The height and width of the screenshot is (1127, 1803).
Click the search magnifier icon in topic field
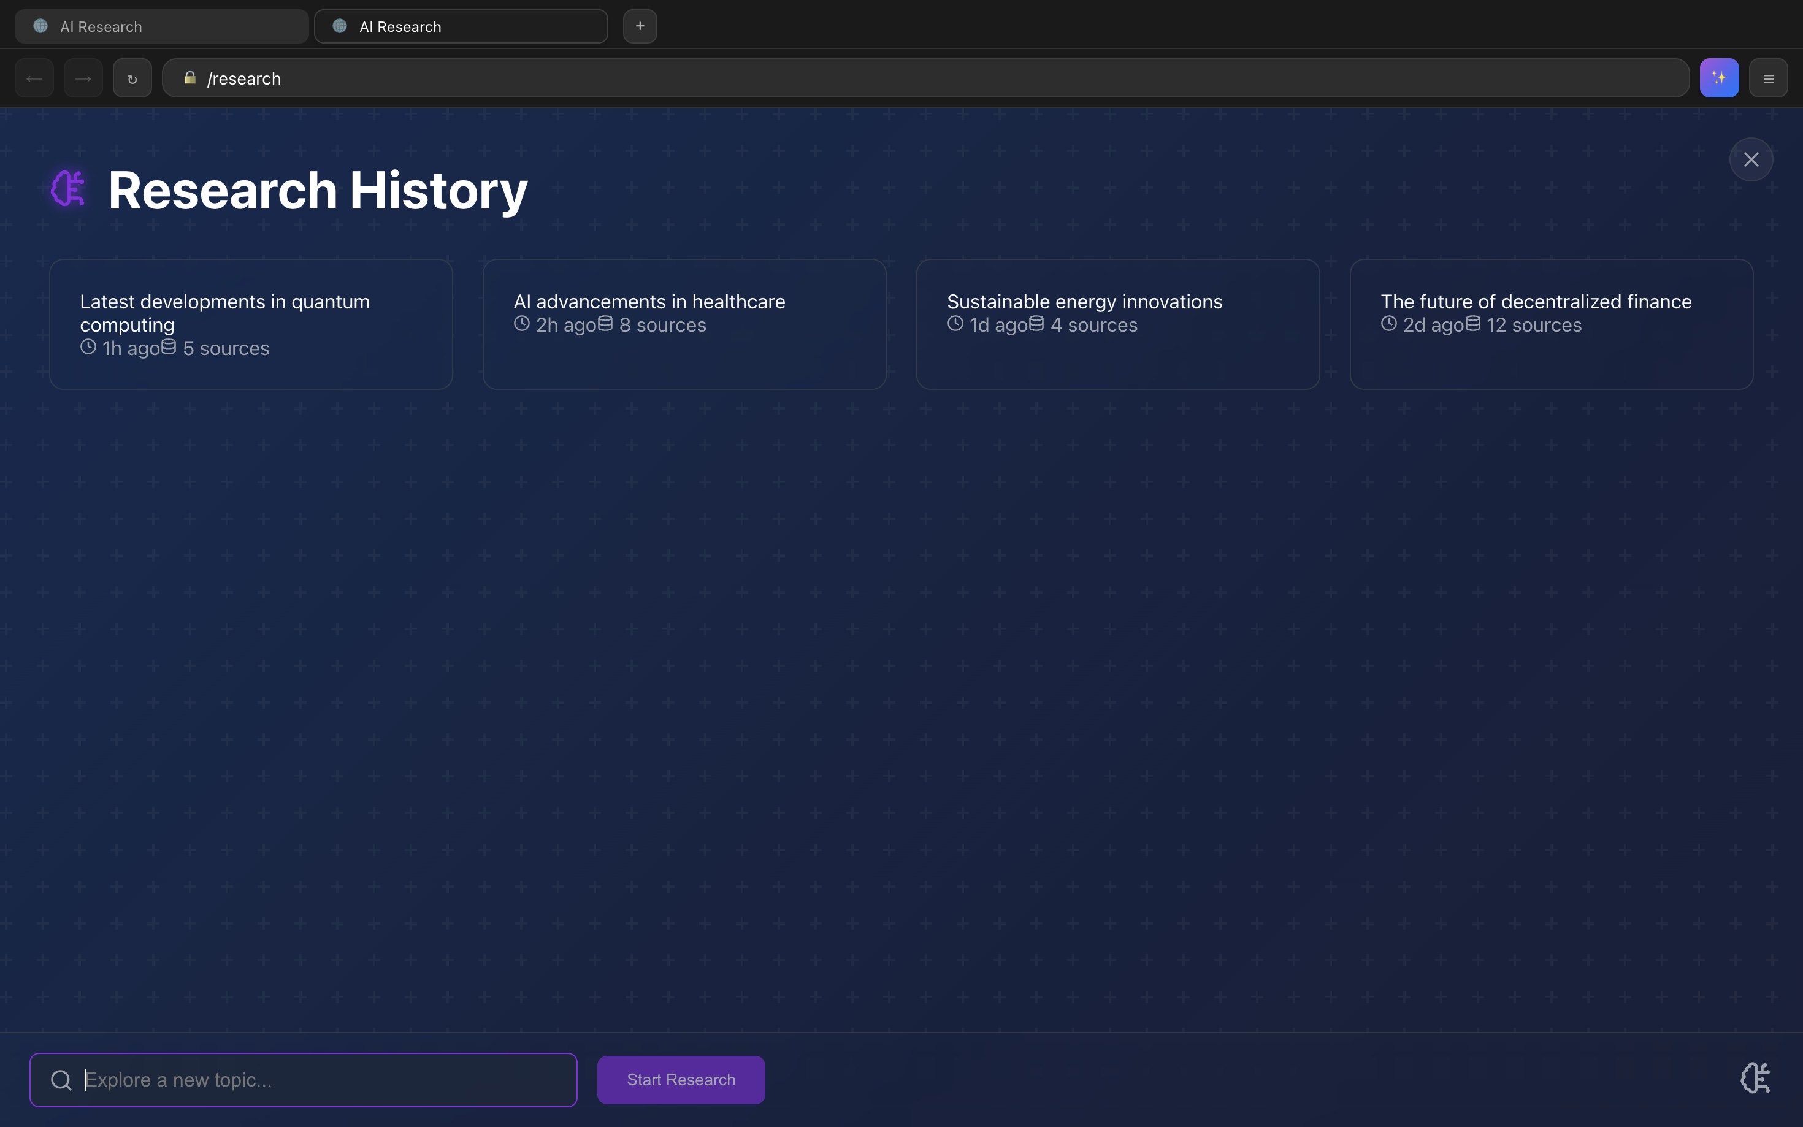point(61,1080)
